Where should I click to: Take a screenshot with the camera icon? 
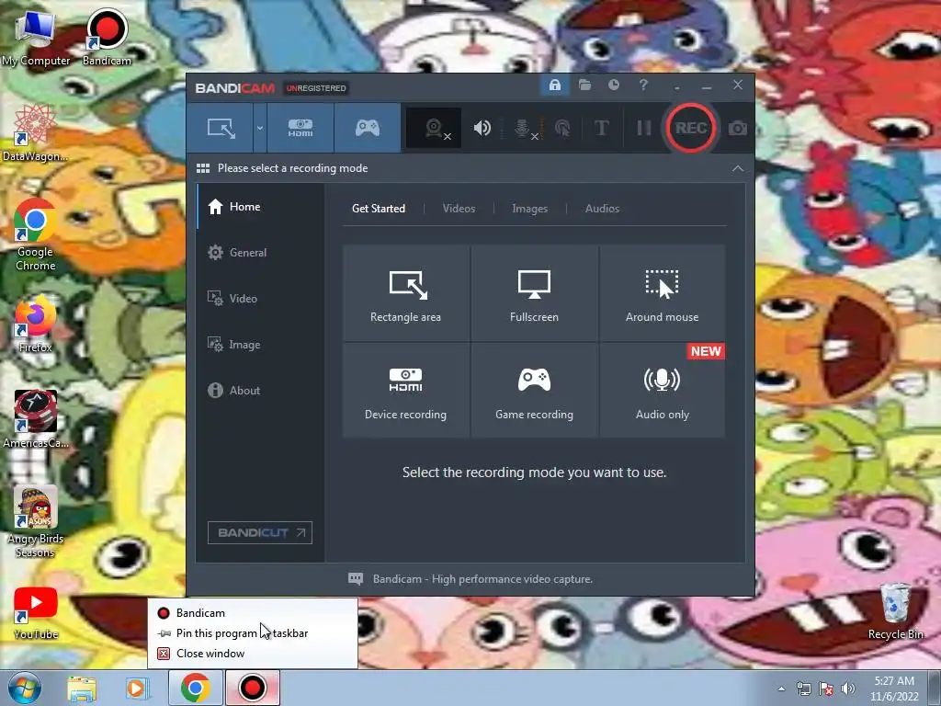(738, 128)
